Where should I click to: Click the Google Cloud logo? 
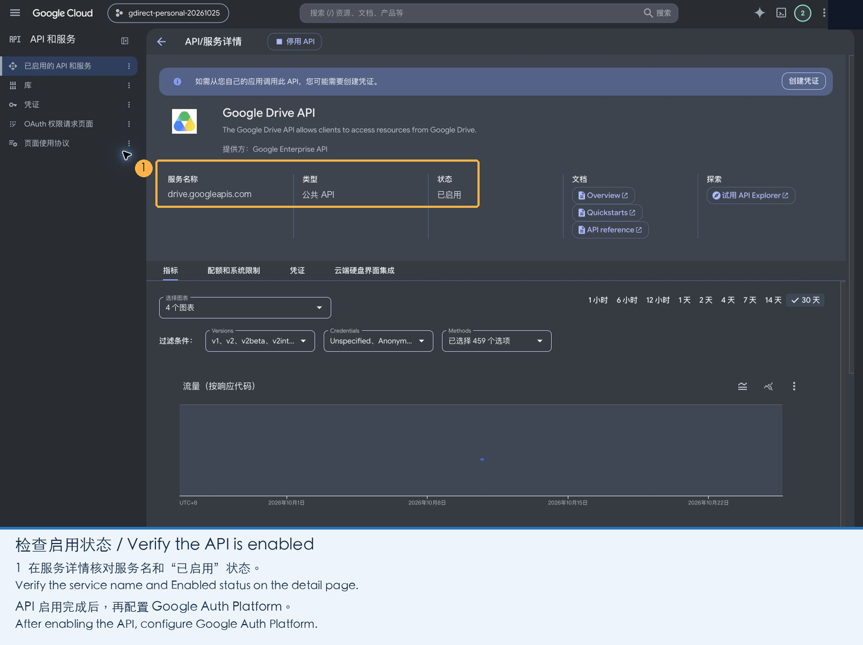(x=63, y=13)
